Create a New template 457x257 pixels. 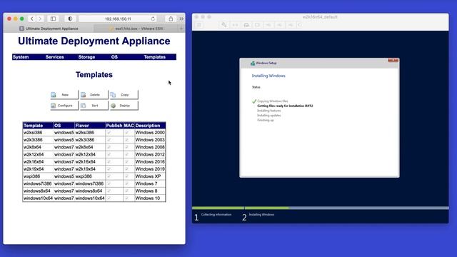pos(64,95)
